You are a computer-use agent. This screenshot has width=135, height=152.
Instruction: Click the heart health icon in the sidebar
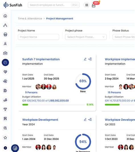tap(5, 72)
